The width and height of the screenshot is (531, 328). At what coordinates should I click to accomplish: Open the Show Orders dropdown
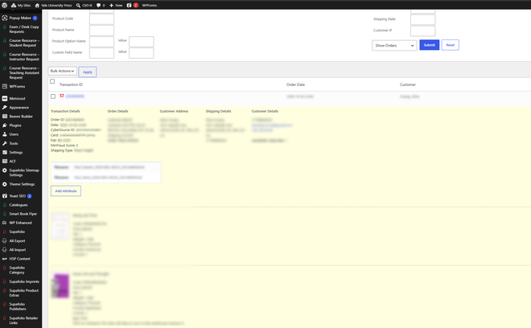click(394, 45)
